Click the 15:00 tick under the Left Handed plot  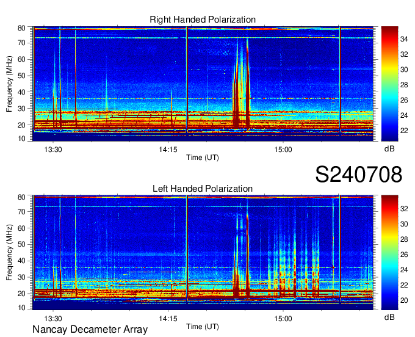(283, 319)
